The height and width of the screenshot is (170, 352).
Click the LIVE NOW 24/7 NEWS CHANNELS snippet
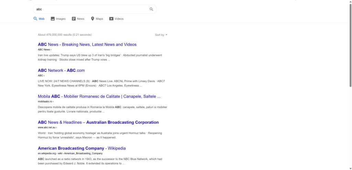(x=101, y=83)
